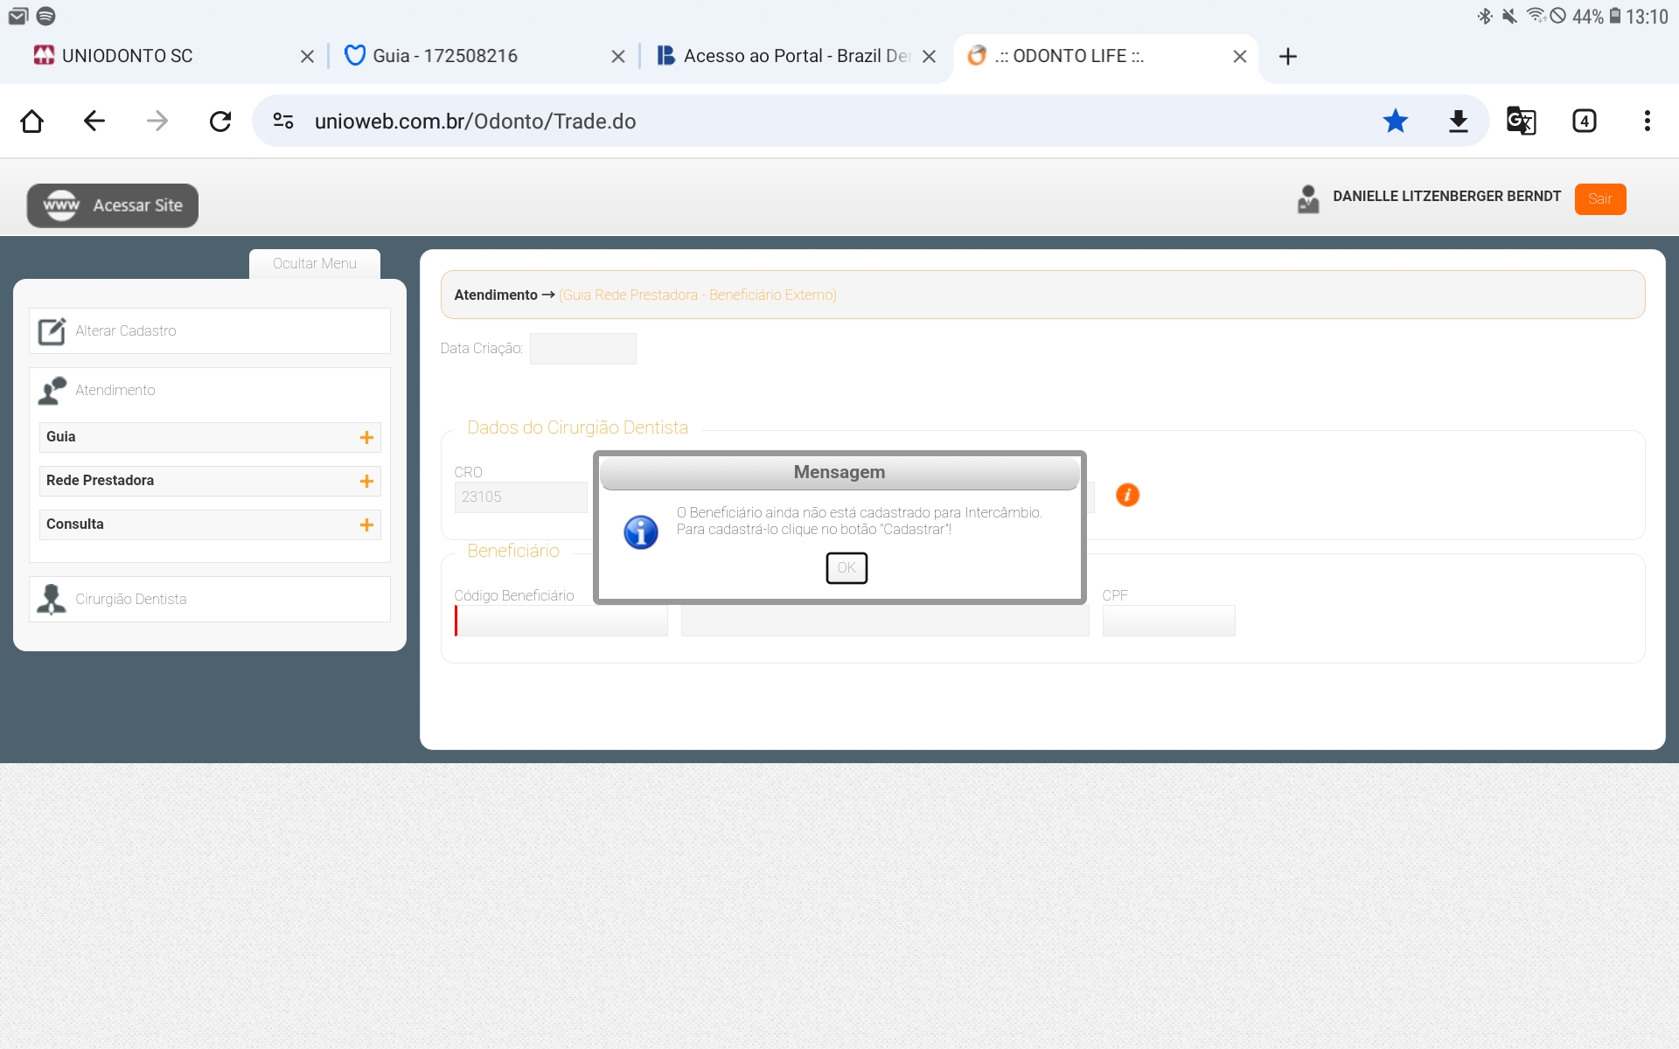
Task: Switch to Guia - 172508216 tab
Action: (444, 56)
